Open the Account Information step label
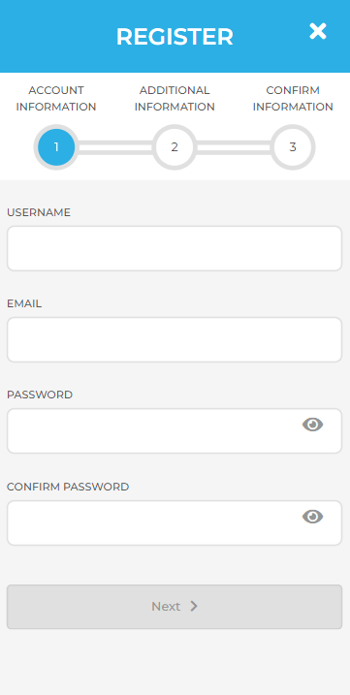 point(56,99)
